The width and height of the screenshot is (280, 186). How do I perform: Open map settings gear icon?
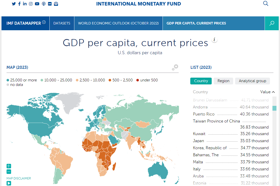click(x=175, y=67)
